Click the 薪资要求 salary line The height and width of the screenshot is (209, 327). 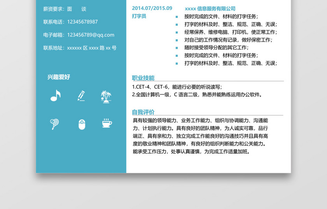click(65, 9)
